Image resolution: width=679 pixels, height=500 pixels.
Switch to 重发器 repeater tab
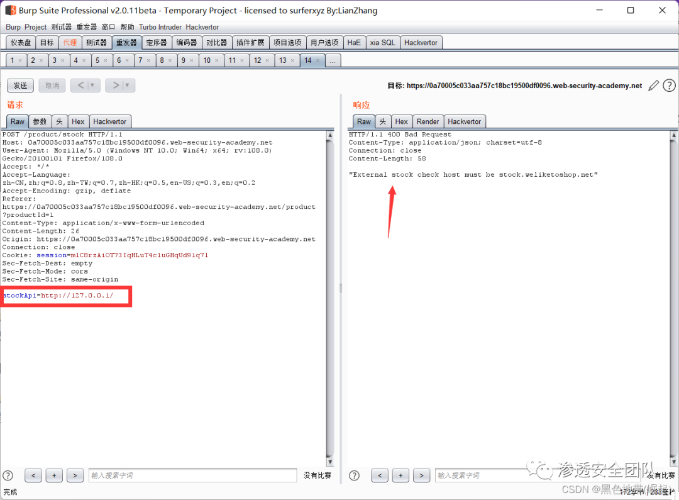pos(126,43)
